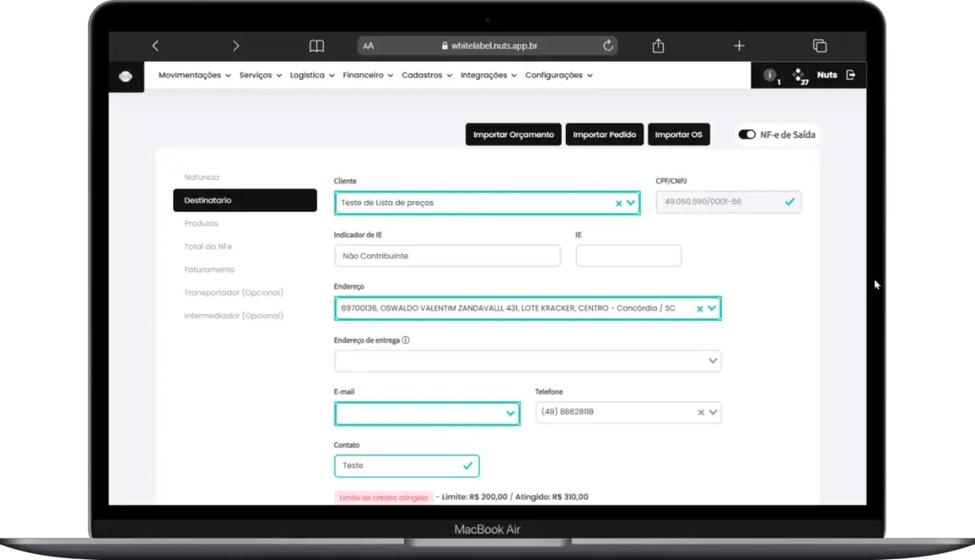The width and height of the screenshot is (975, 560).
Task: Click the Safari back arrow
Action: (x=155, y=46)
